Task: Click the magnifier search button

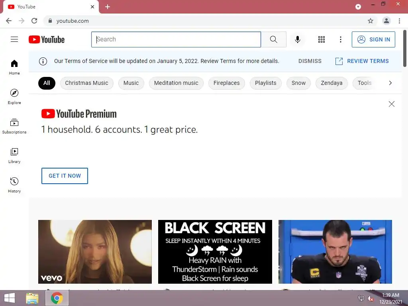Action: (273, 39)
